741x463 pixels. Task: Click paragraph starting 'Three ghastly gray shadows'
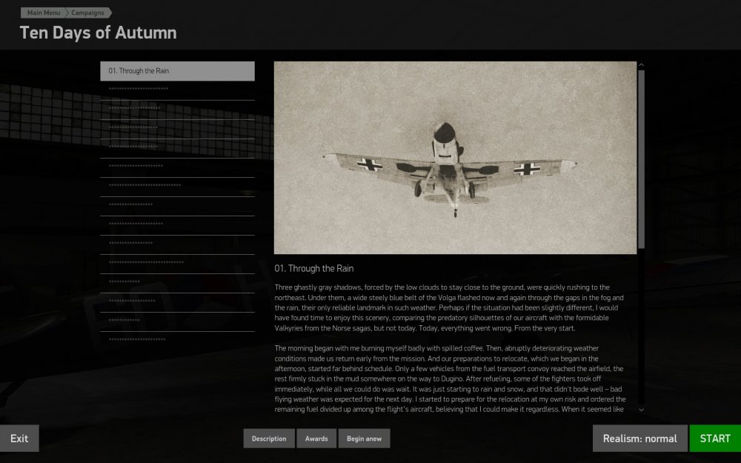449,307
